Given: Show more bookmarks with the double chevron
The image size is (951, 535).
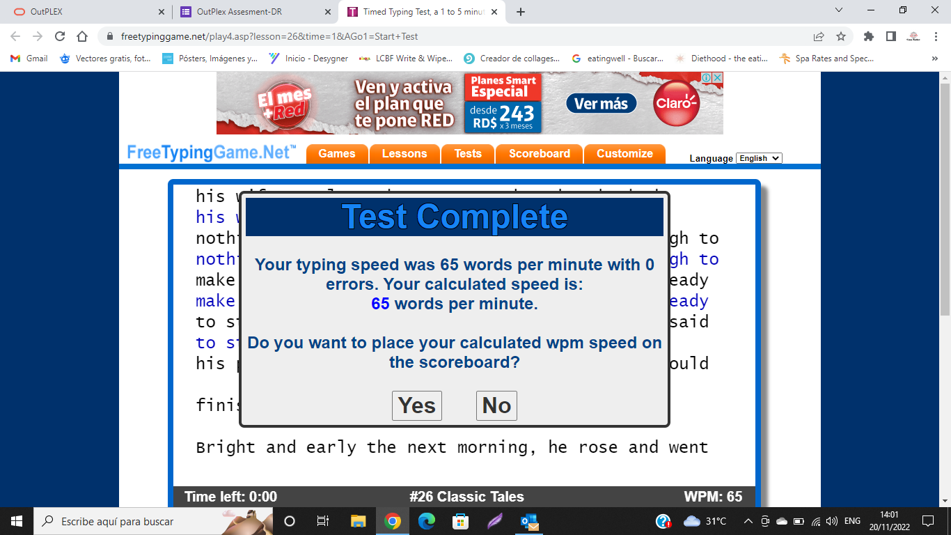Looking at the screenshot, I should tap(935, 59).
